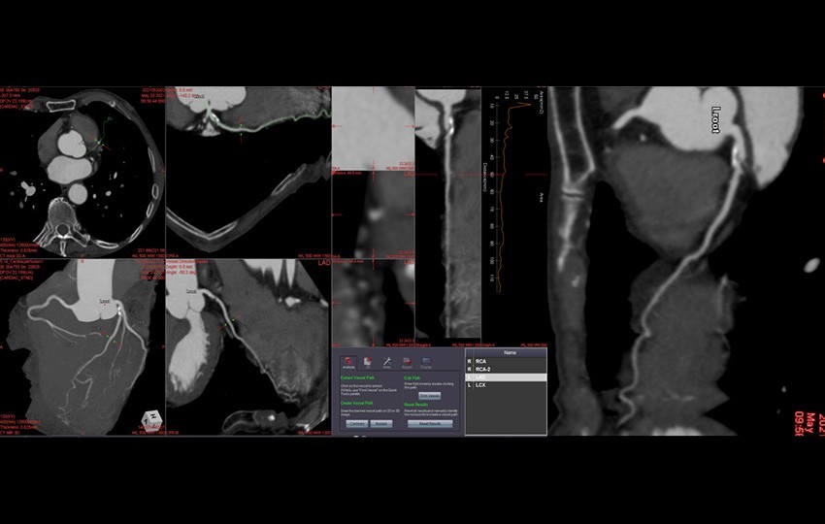The width and height of the screenshot is (825, 524).
Task: Click the 3D orientation cube
Action: click(148, 419)
